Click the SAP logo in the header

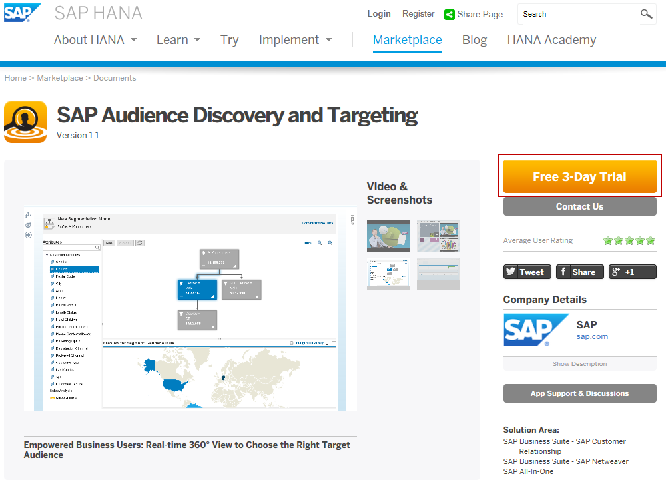(22, 13)
